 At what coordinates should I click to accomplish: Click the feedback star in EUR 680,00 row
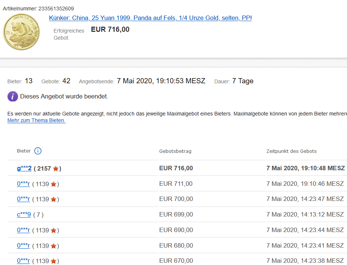tap(53, 246)
